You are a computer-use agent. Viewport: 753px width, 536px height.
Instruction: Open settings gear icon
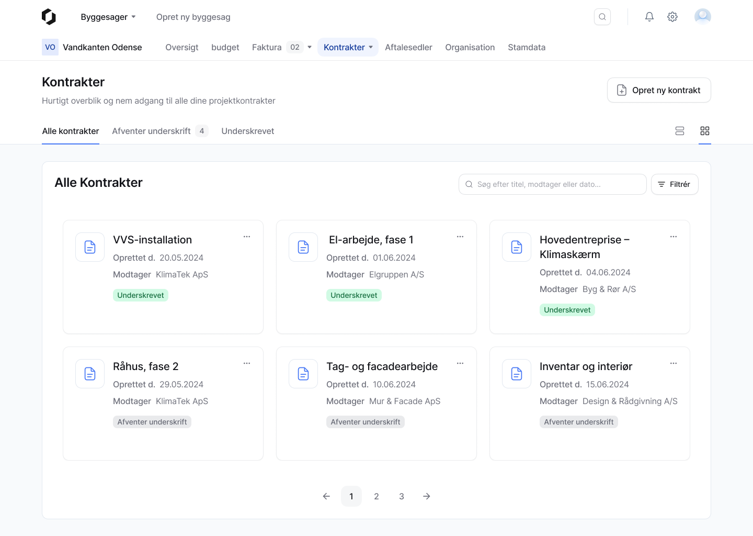672,17
